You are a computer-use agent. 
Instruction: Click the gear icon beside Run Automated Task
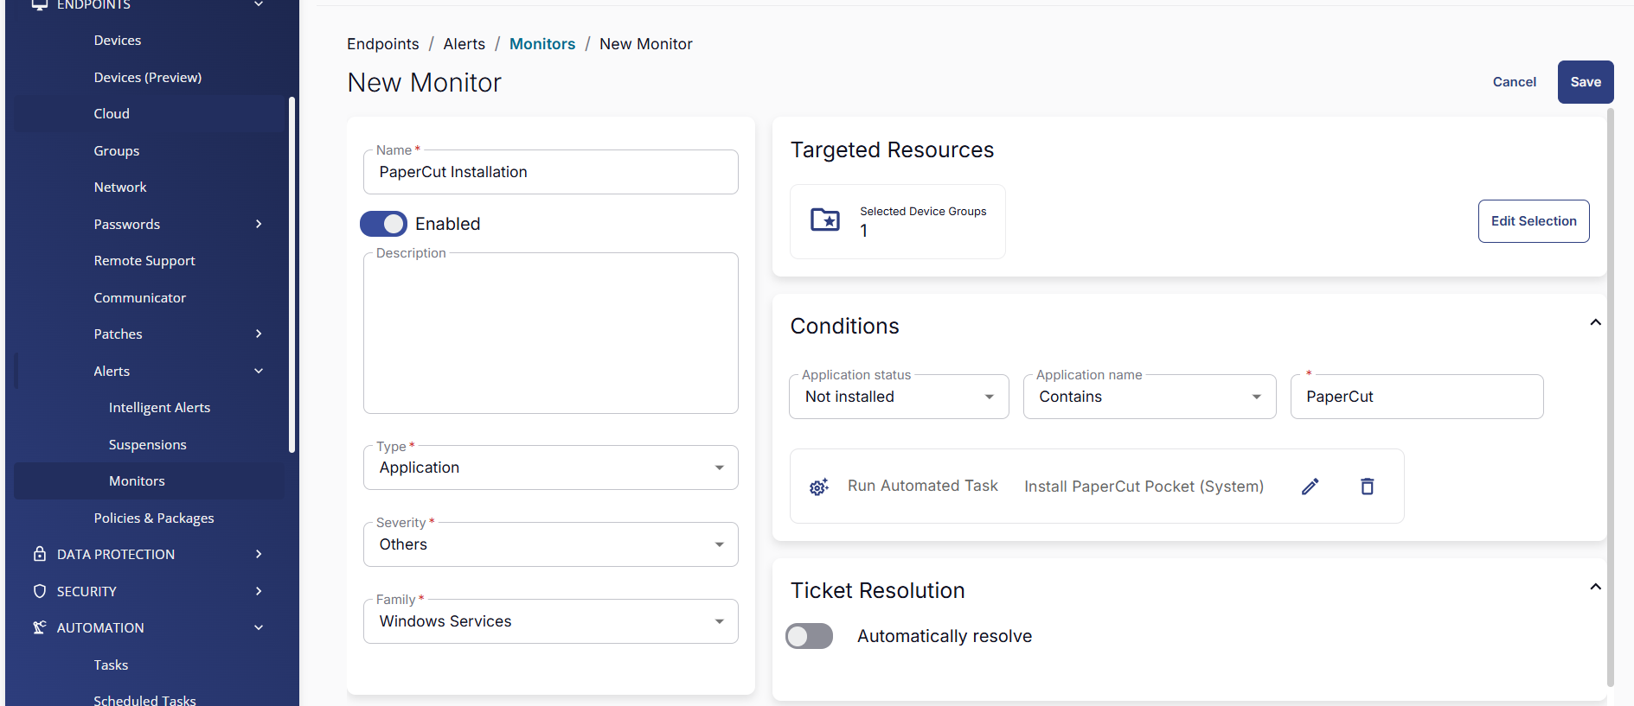pyautogui.click(x=818, y=487)
